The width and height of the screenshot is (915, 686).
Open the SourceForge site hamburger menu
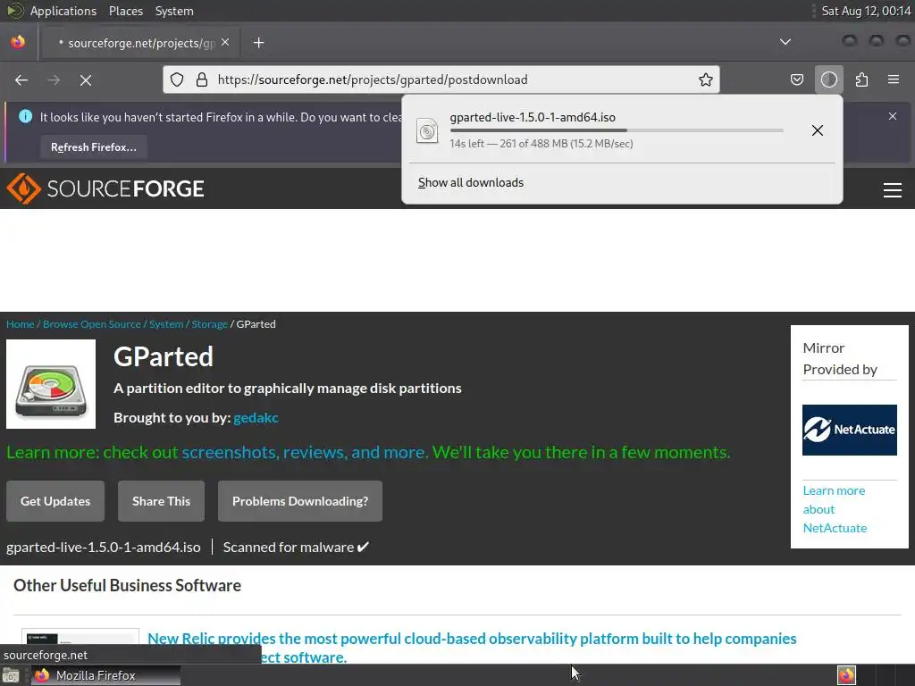(893, 190)
